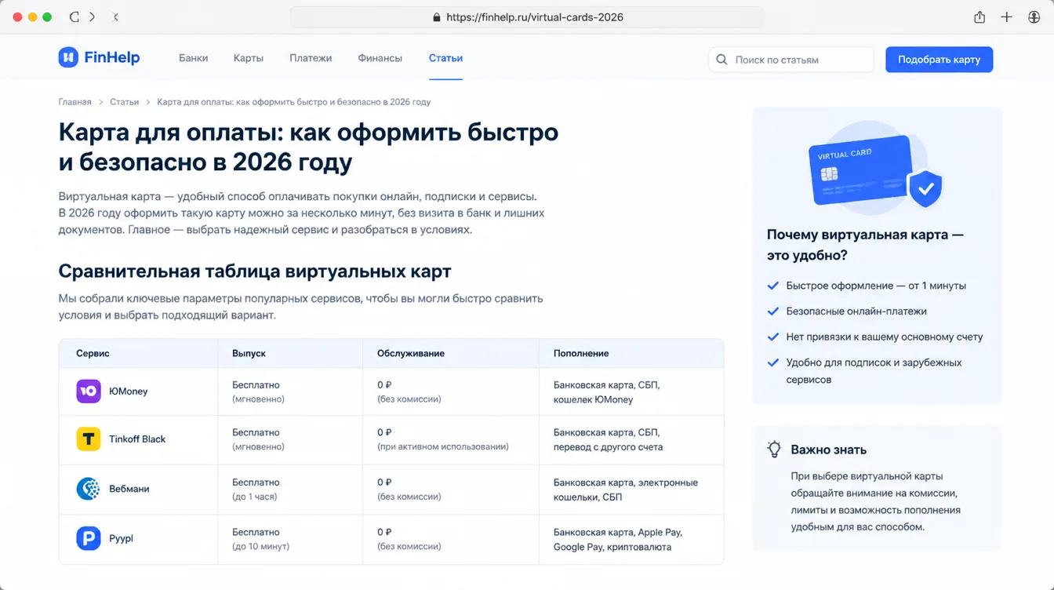Click 'электронные кошельки, СБП' top-up cell
1054x590 pixels.
click(626, 490)
